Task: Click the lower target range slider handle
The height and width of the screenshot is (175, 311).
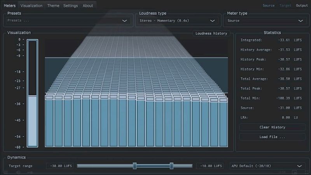Action: [135, 166]
